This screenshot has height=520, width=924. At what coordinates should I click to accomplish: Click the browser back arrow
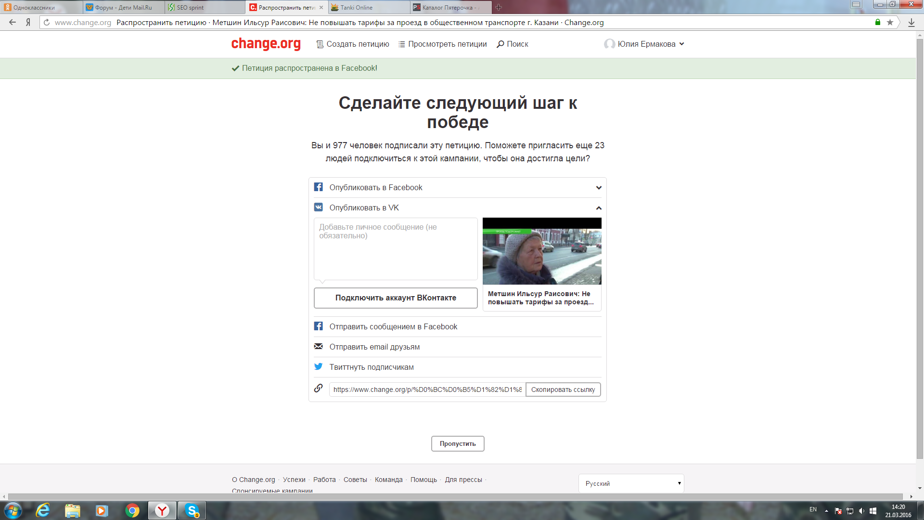(x=13, y=22)
